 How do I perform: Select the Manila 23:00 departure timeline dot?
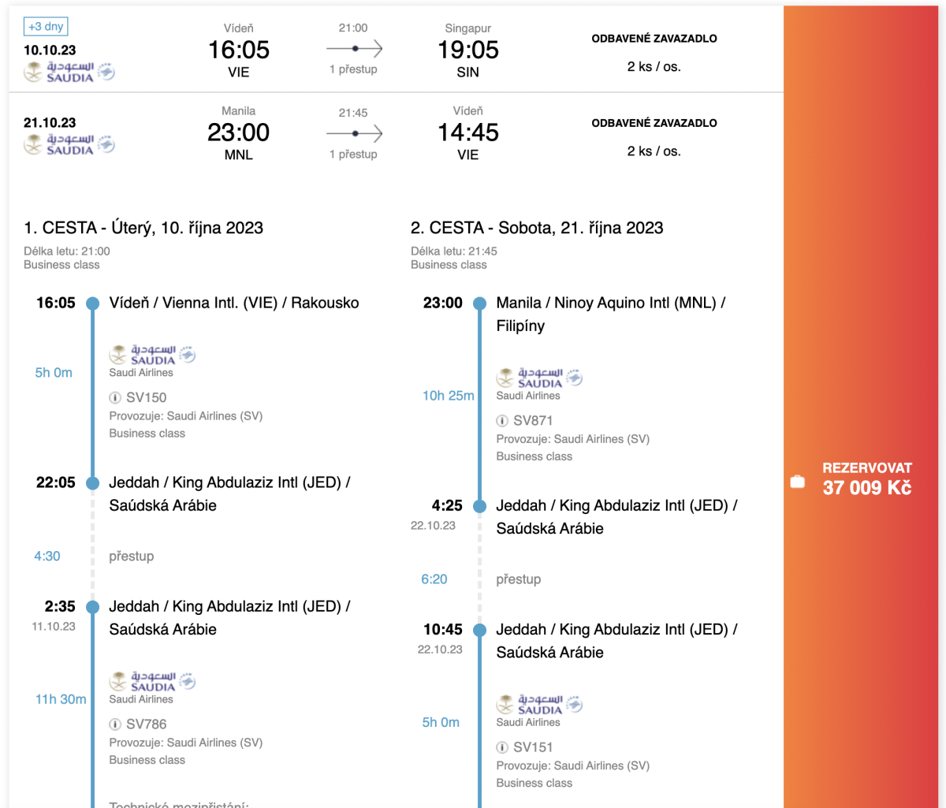pos(479,303)
